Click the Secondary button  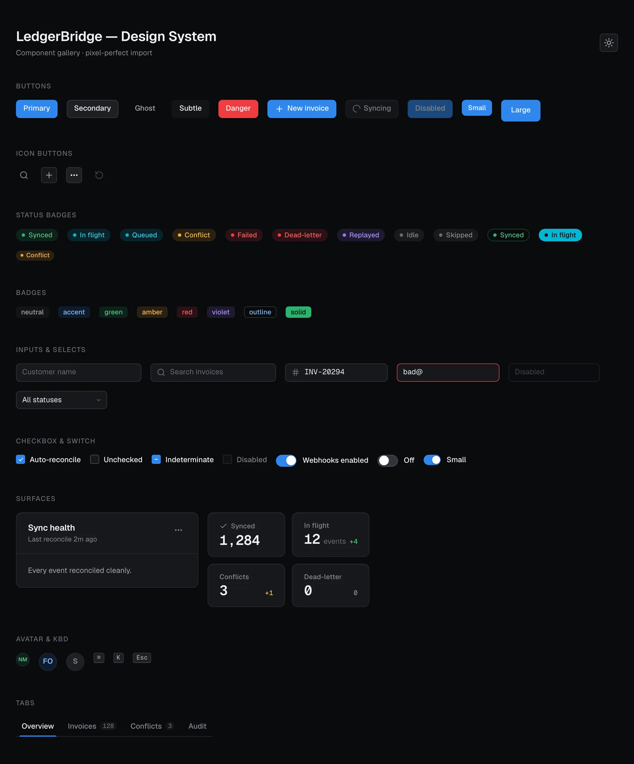coord(92,109)
